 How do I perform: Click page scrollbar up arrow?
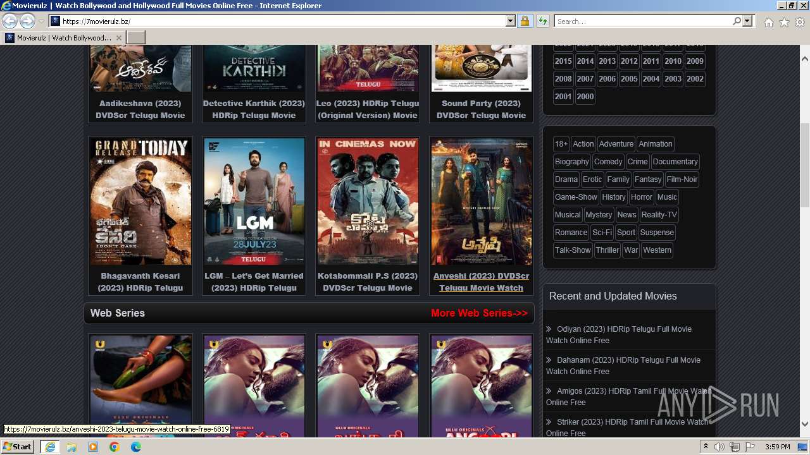(805, 58)
